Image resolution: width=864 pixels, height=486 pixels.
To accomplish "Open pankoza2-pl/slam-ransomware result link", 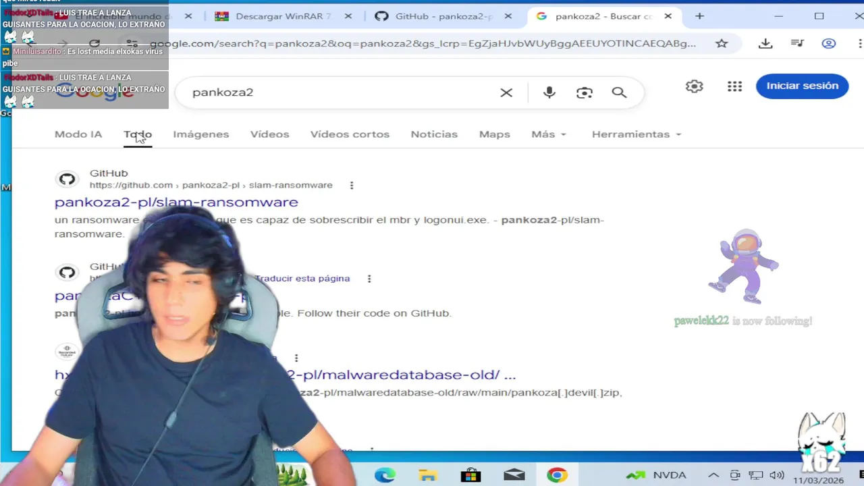I will (176, 202).
